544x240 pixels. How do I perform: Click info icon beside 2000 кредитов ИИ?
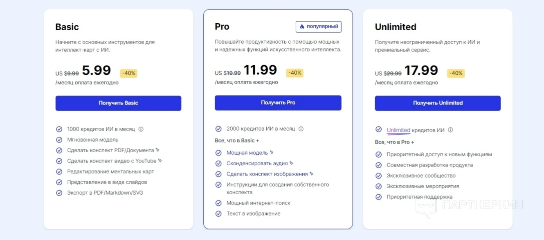[301, 129]
